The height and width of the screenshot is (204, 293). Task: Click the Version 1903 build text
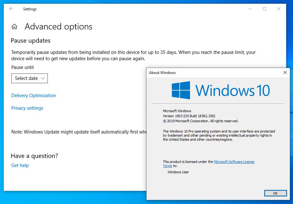coord(189,116)
